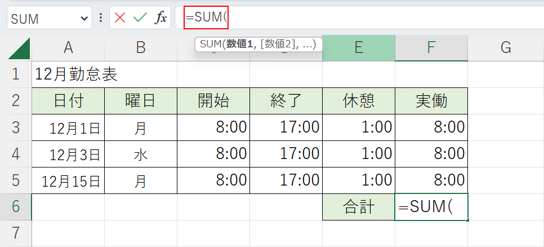The width and height of the screenshot is (544, 247).
Task: Select the 12月15日 date cell
Action: point(68,180)
